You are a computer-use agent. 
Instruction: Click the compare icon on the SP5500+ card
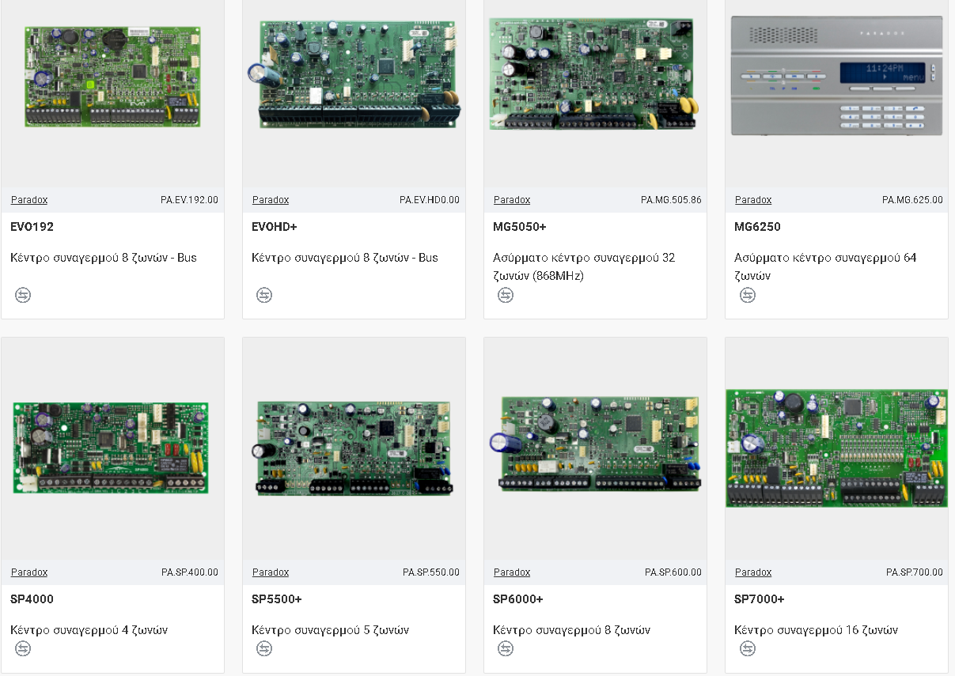[x=264, y=648]
